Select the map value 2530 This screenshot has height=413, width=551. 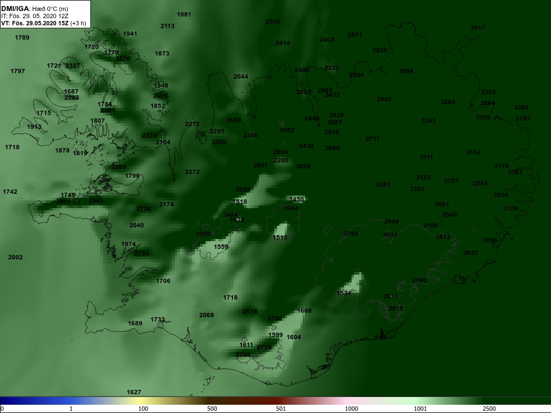pyautogui.click(x=273, y=22)
